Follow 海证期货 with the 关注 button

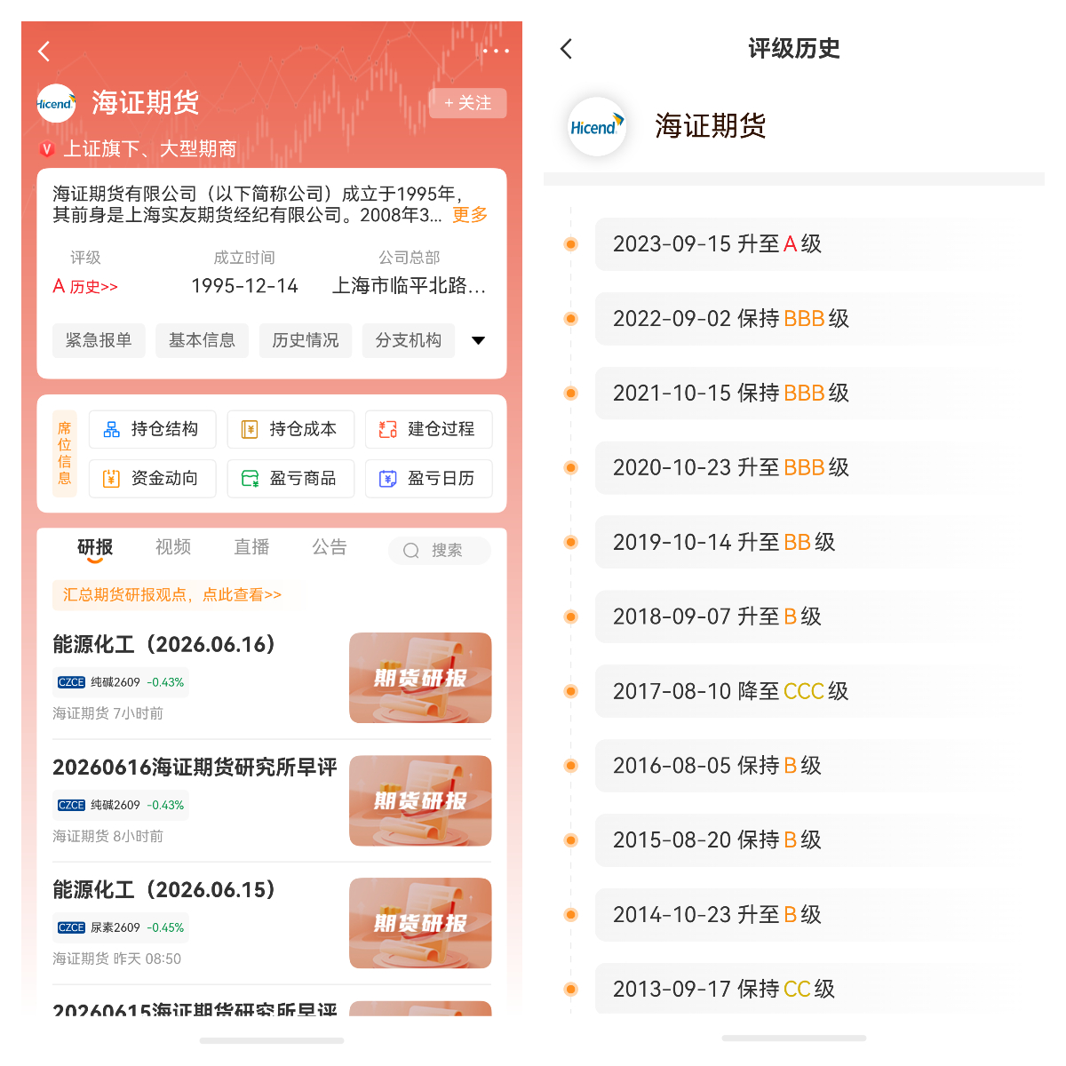[x=468, y=103]
